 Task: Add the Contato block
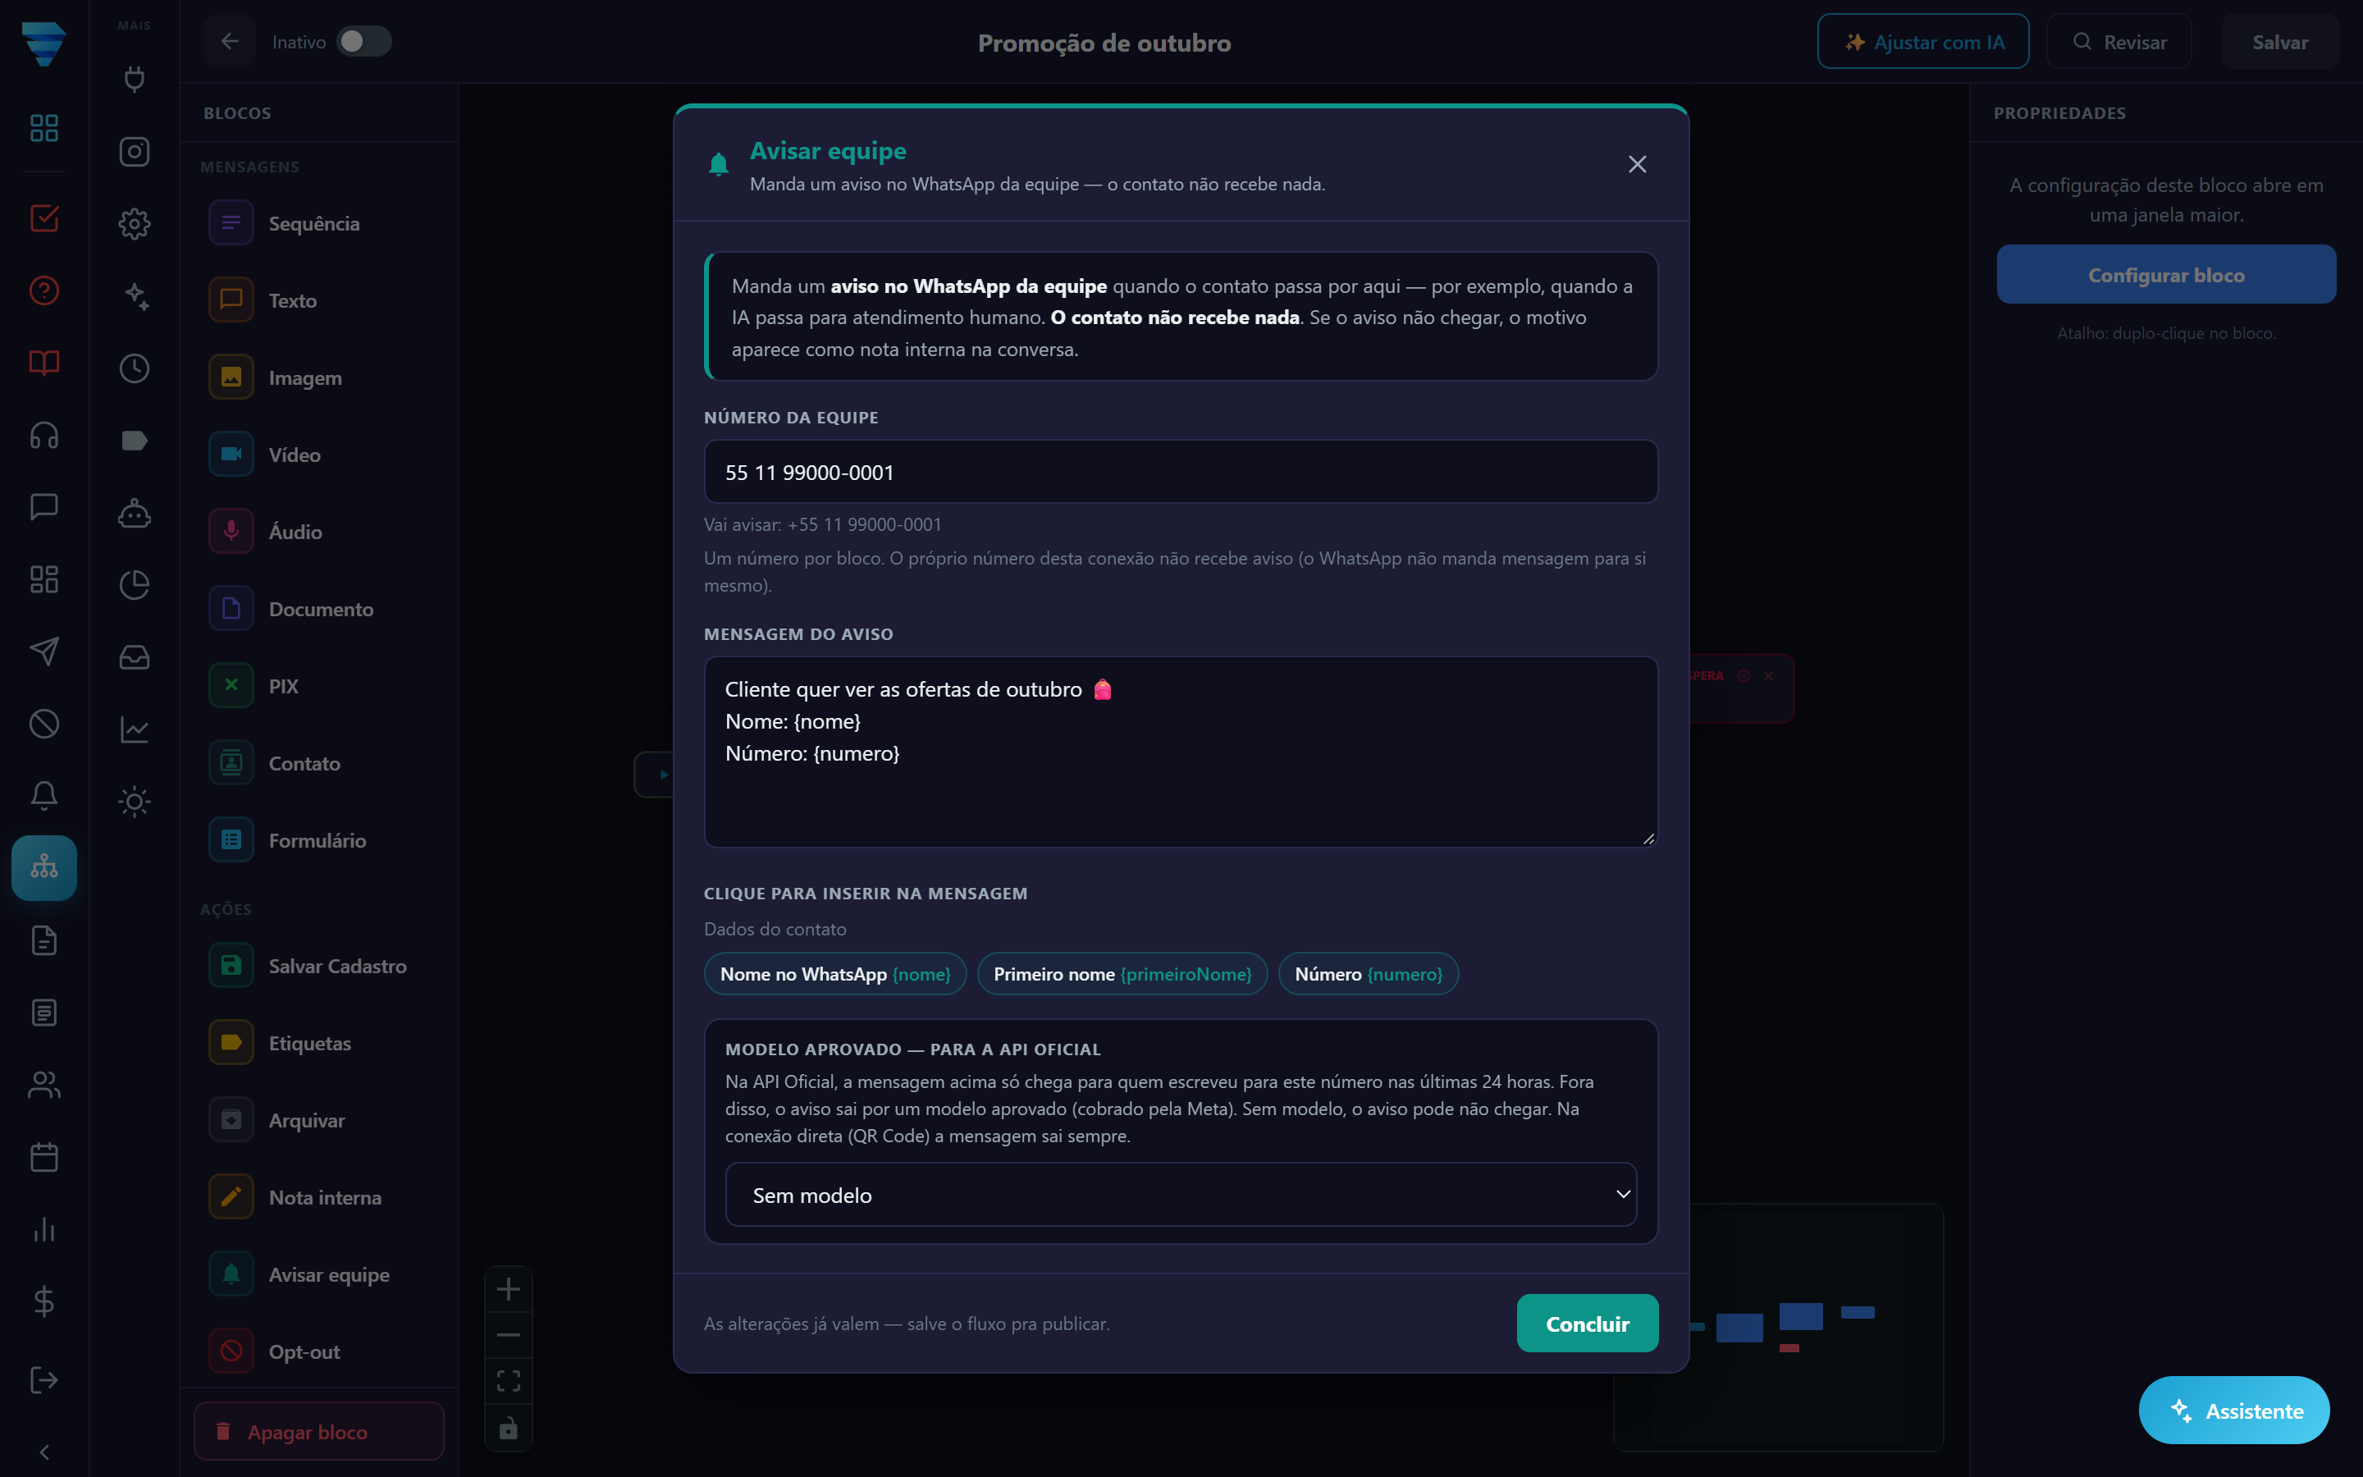318,763
